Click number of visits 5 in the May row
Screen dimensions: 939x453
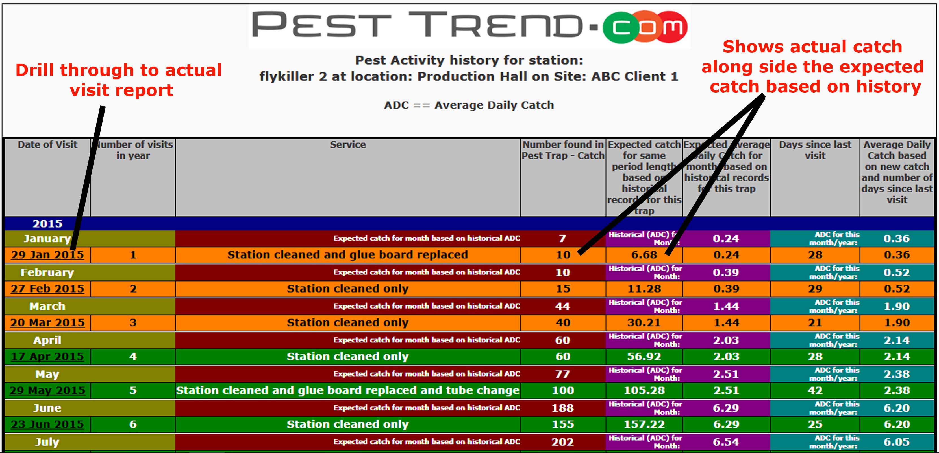133,390
